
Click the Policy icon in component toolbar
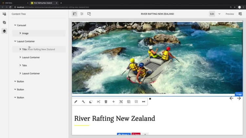(x=129, y=102)
